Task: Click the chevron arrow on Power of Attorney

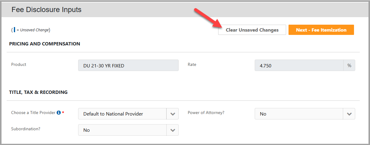Action: pyautogui.click(x=349, y=114)
